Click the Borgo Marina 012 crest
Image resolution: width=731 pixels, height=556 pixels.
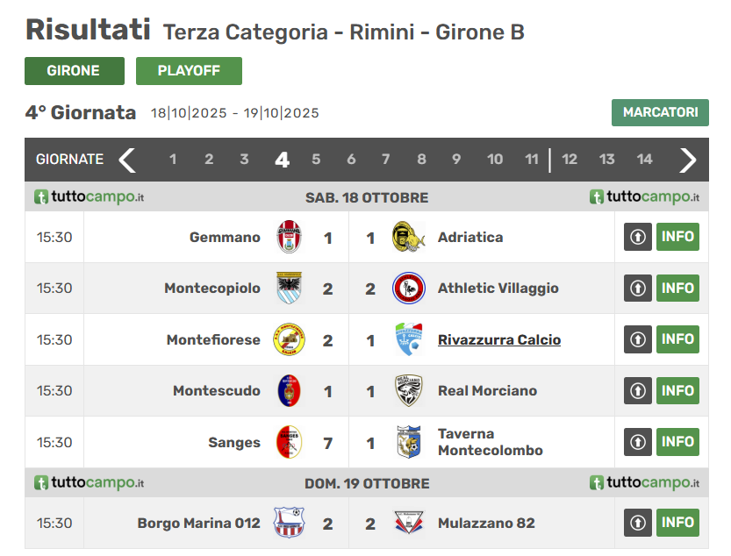pyautogui.click(x=289, y=523)
